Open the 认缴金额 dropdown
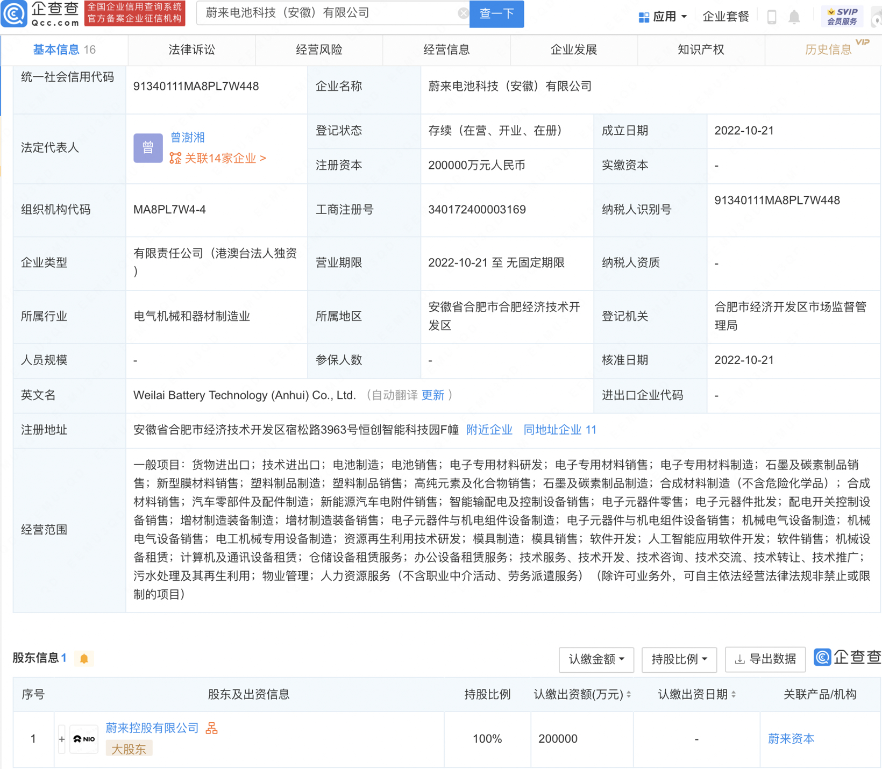 click(596, 660)
